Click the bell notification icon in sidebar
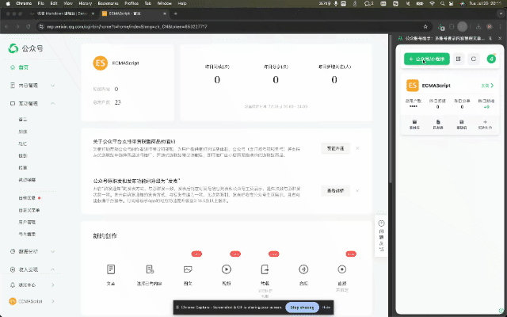This screenshot has width=507, height=317. [13, 285]
